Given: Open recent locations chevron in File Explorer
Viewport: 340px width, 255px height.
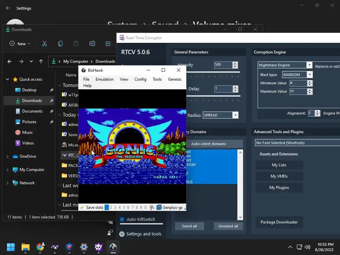Looking at the screenshot, I should (x=31, y=61).
